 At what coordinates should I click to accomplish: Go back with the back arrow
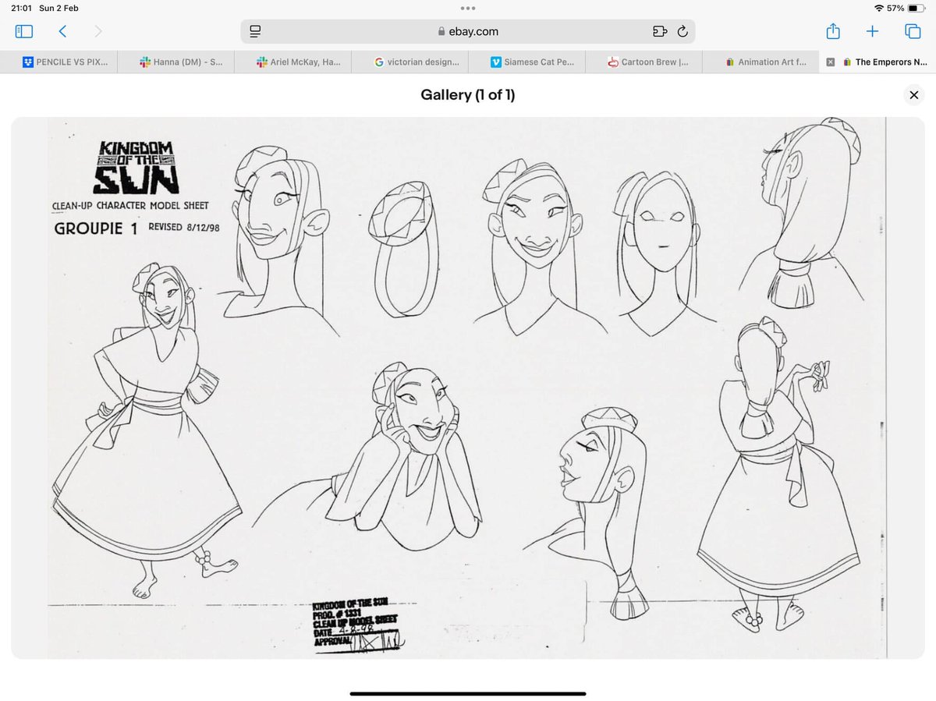point(62,31)
